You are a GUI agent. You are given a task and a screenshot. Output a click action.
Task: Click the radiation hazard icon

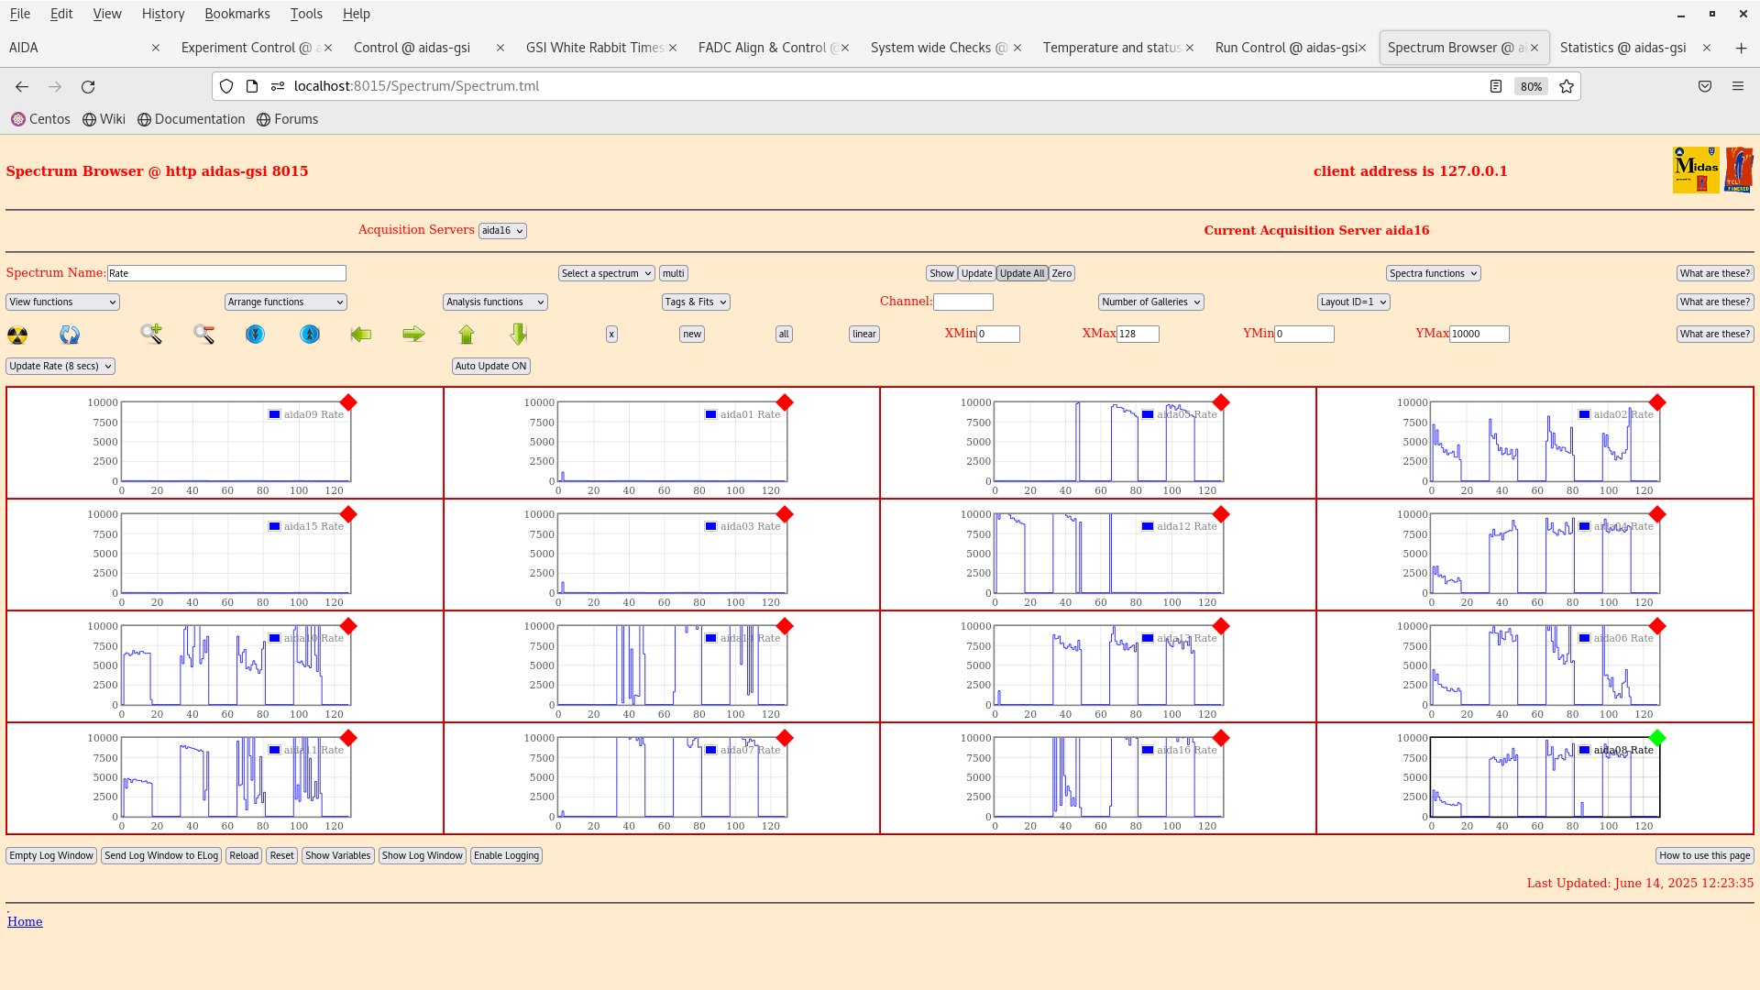(x=17, y=335)
